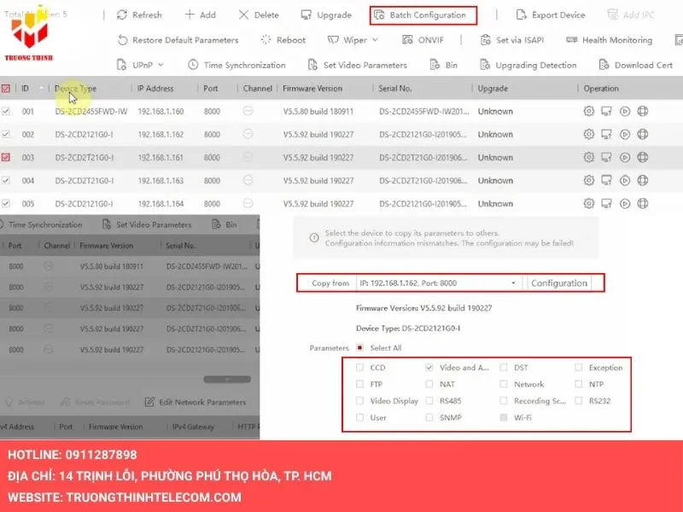Enable the Select All parameters checkbox

(360, 348)
